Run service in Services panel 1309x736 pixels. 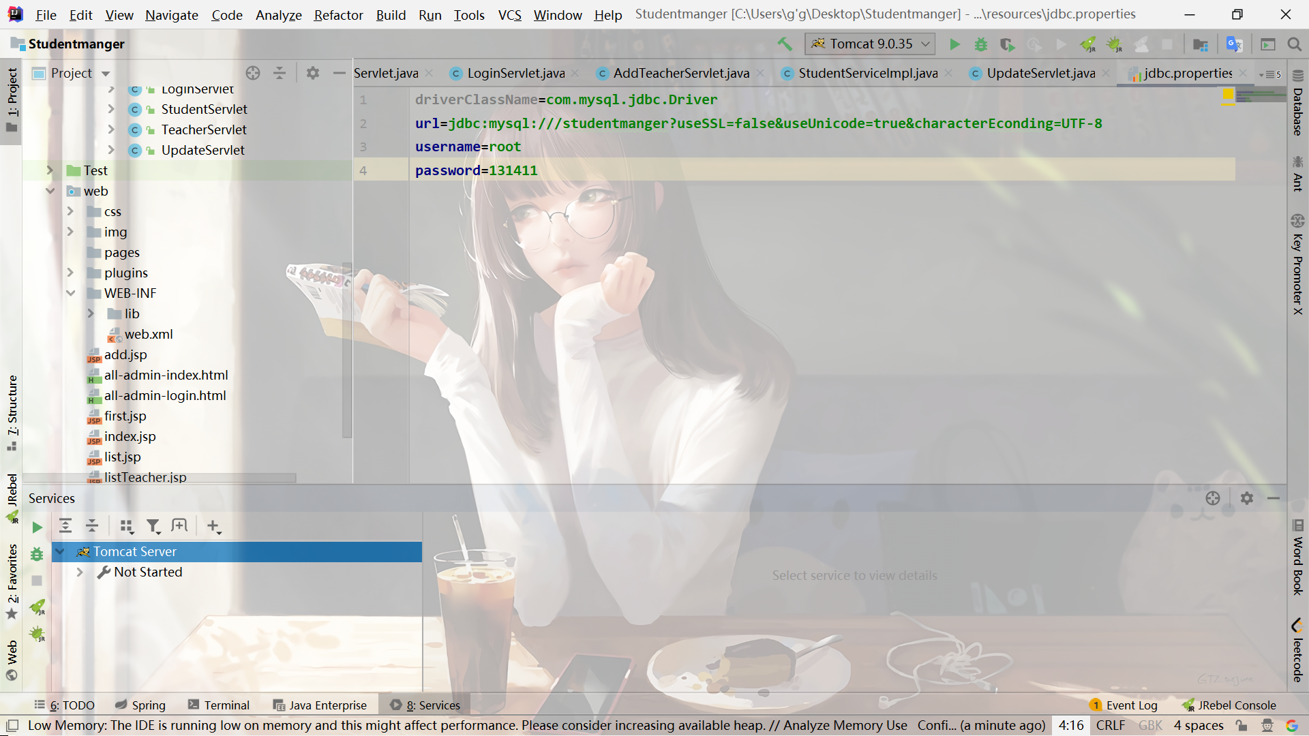point(37,527)
